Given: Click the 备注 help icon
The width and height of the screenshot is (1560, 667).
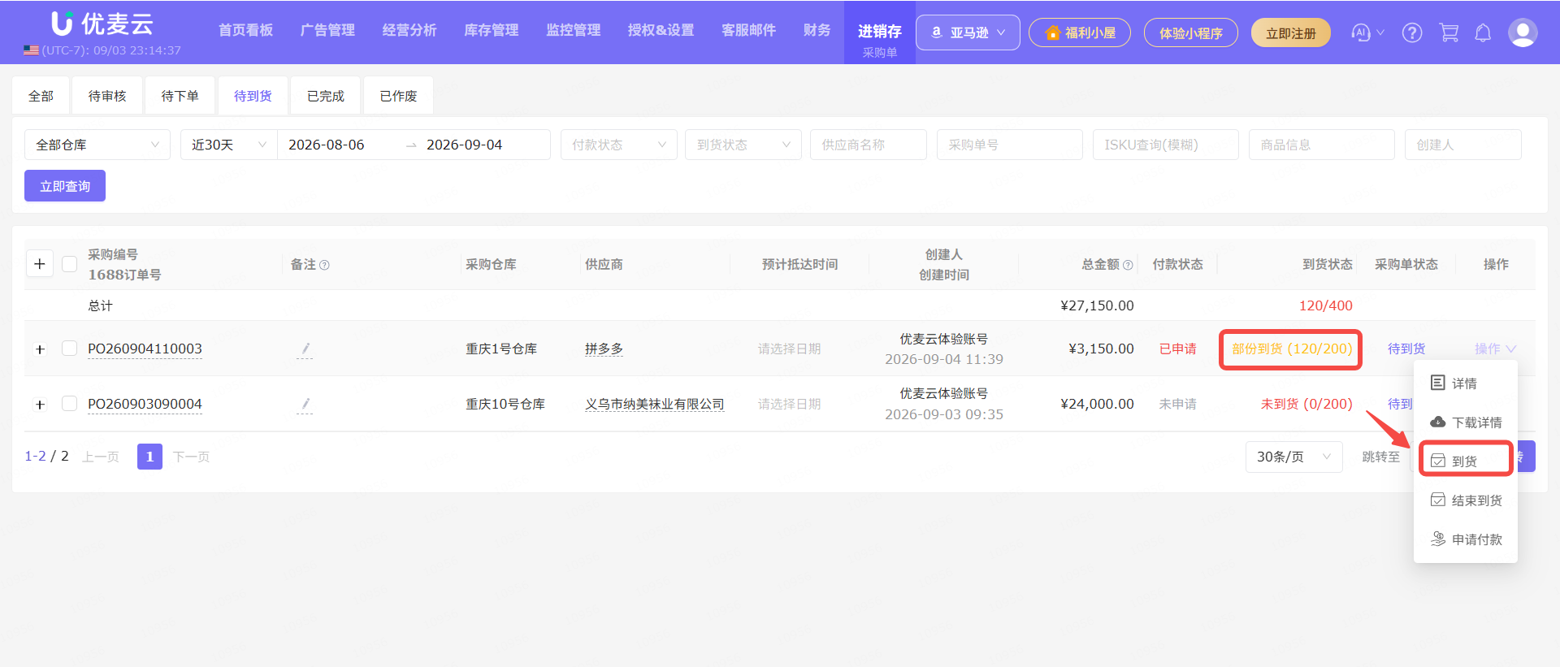Looking at the screenshot, I should pos(324,265).
